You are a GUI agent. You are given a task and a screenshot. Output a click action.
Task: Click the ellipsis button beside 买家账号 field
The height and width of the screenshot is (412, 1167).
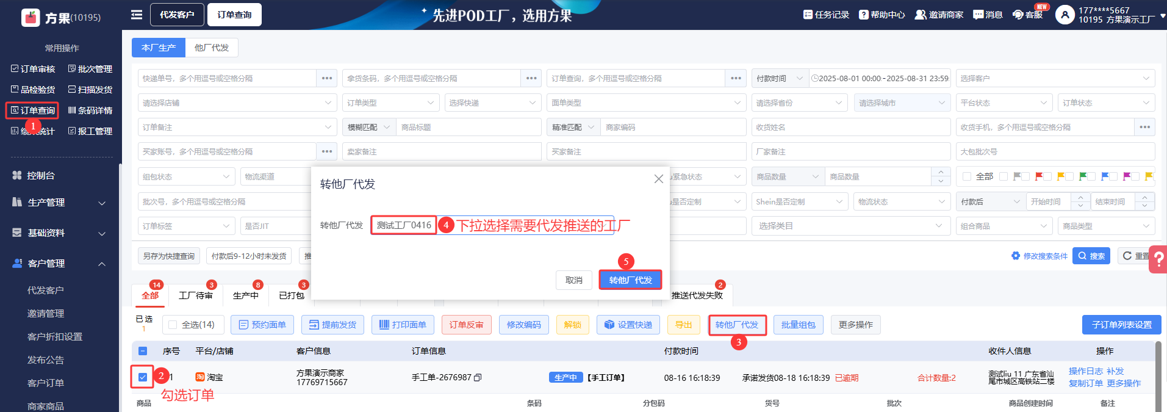tap(327, 151)
